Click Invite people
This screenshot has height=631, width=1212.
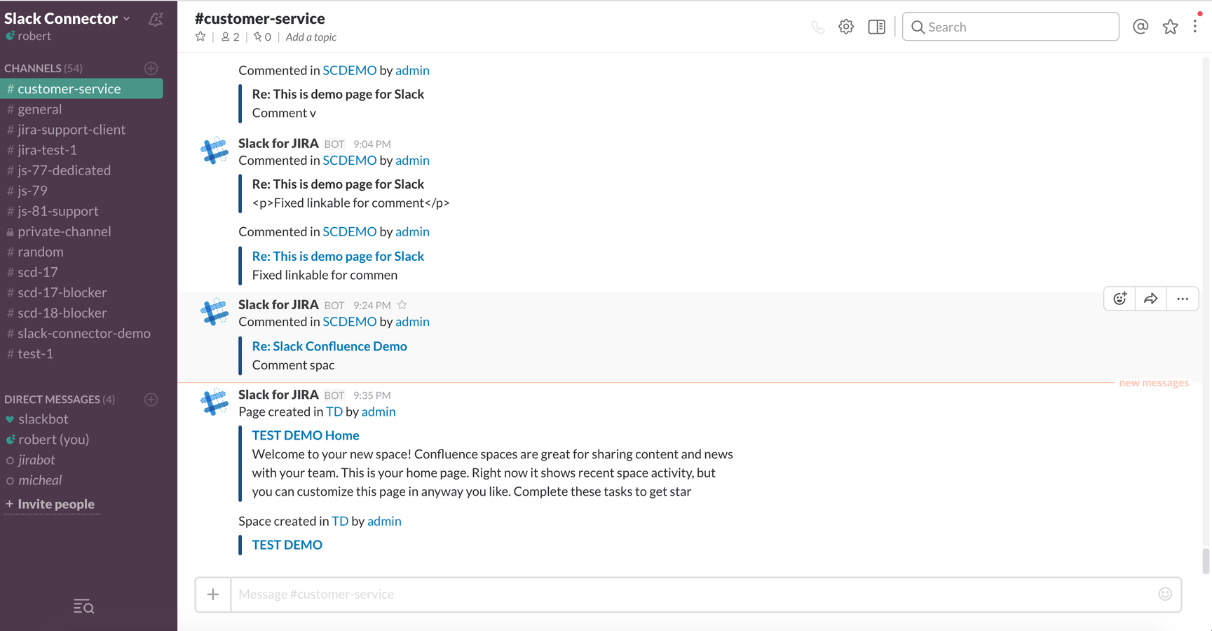50,503
